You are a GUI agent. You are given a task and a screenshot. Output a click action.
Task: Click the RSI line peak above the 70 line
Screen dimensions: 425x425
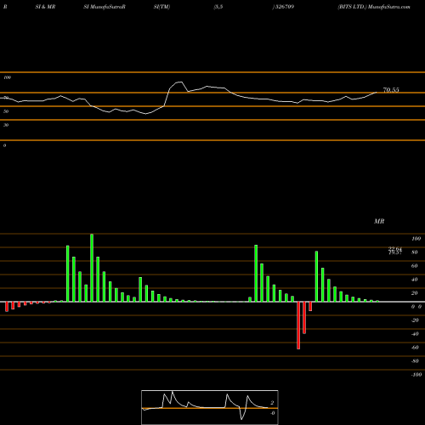pyautogui.click(x=179, y=82)
